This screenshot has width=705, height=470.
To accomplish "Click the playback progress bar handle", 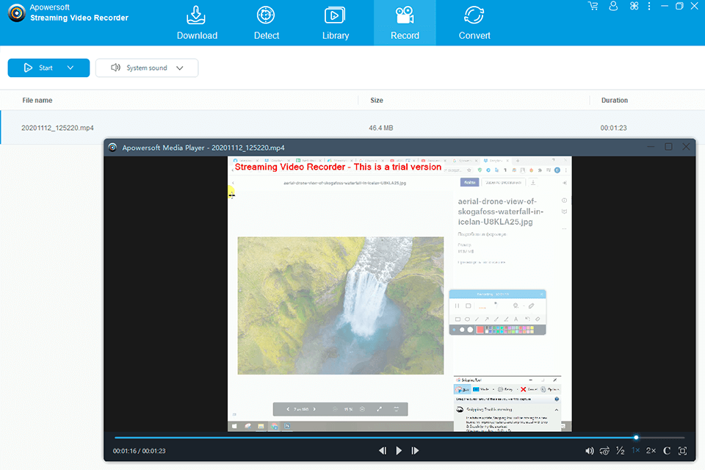I will [636, 437].
